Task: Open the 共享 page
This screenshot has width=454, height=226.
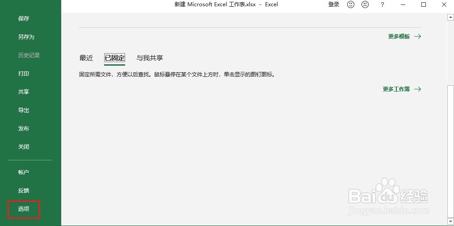Action: (23, 92)
